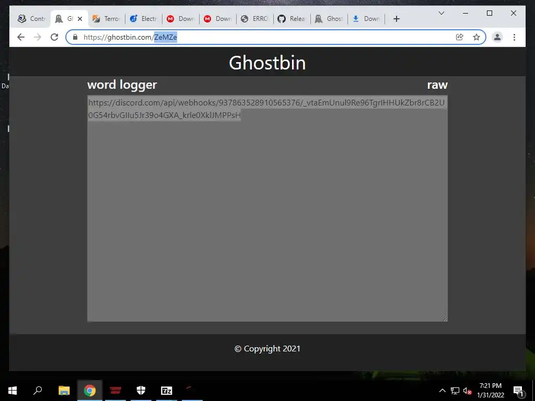Image resolution: width=535 pixels, height=401 pixels.
Task: Open Windows Security shield on taskbar
Action: pyautogui.click(x=141, y=391)
